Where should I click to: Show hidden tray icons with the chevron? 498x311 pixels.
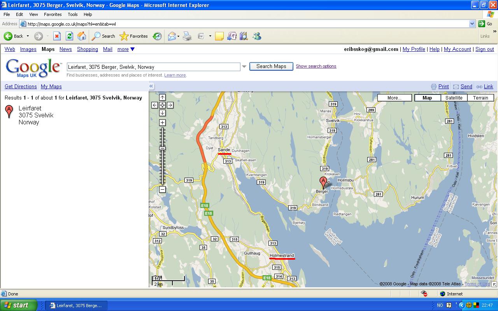[462, 305]
